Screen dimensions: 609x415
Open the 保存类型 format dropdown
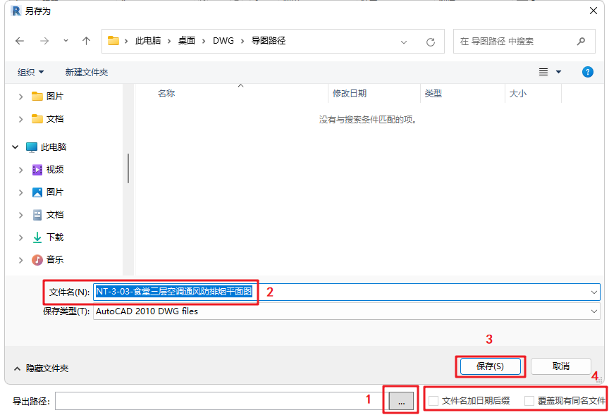pyautogui.click(x=594, y=311)
